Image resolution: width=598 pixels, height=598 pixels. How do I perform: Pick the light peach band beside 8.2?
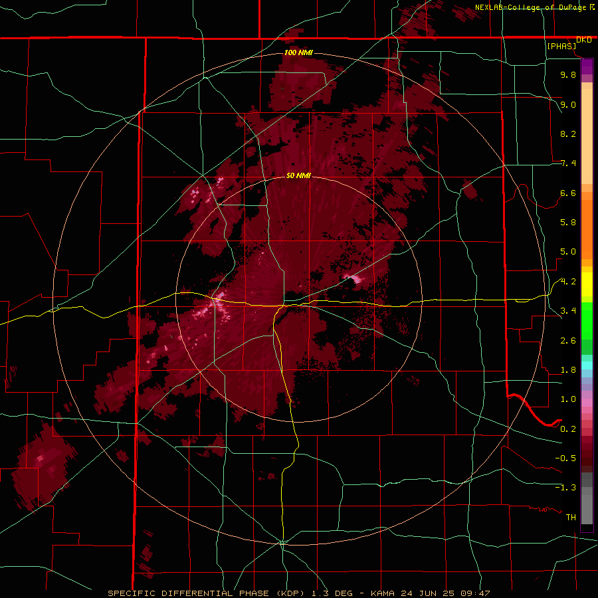pyautogui.click(x=587, y=136)
